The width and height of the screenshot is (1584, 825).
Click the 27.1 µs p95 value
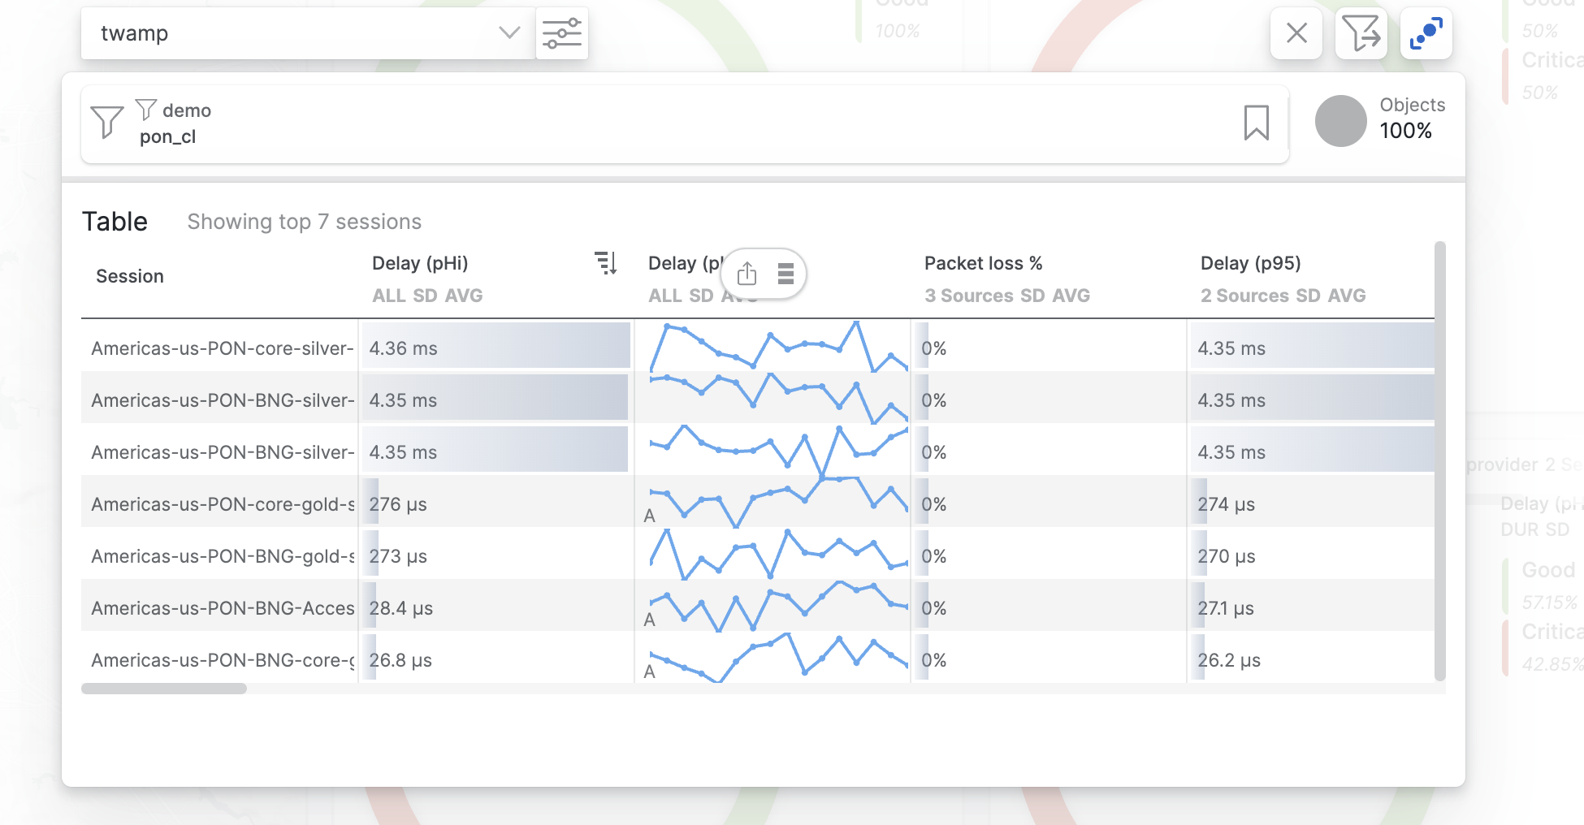[1226, 608]
